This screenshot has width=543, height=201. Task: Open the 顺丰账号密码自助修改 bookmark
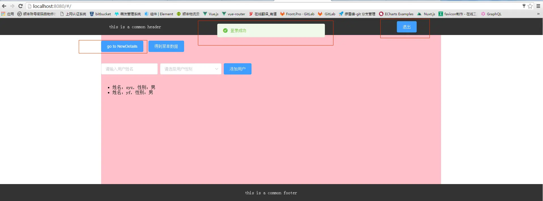(x=37, y=14)
